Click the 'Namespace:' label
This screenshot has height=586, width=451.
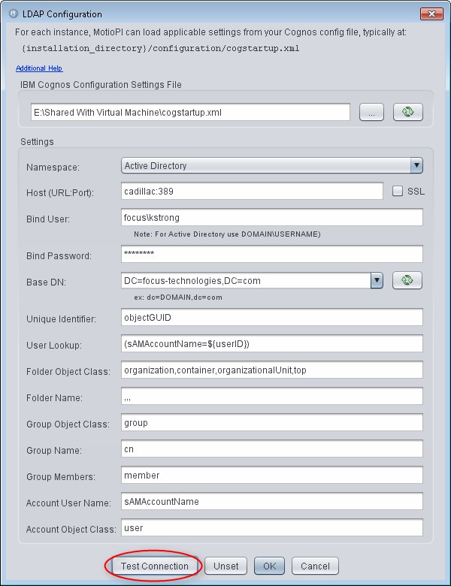click(53, 167)
